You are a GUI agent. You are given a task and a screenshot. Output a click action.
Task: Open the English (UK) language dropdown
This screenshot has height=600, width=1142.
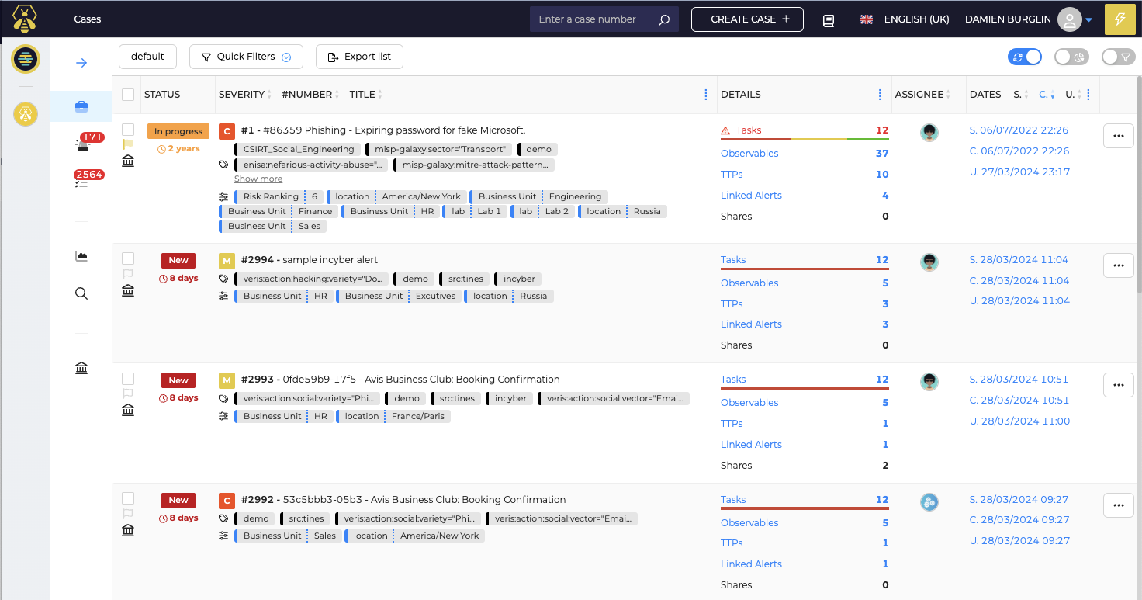905,19
